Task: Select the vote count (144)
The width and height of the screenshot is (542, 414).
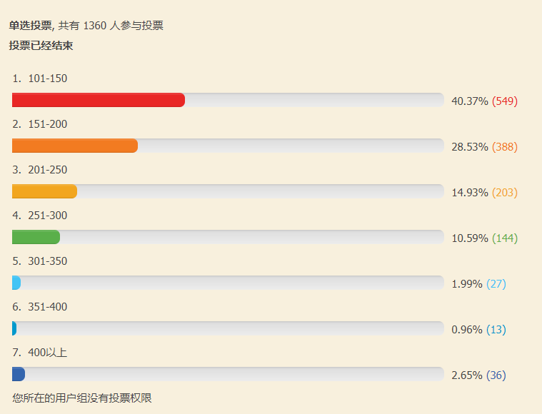Action: [x=505, y=238]
